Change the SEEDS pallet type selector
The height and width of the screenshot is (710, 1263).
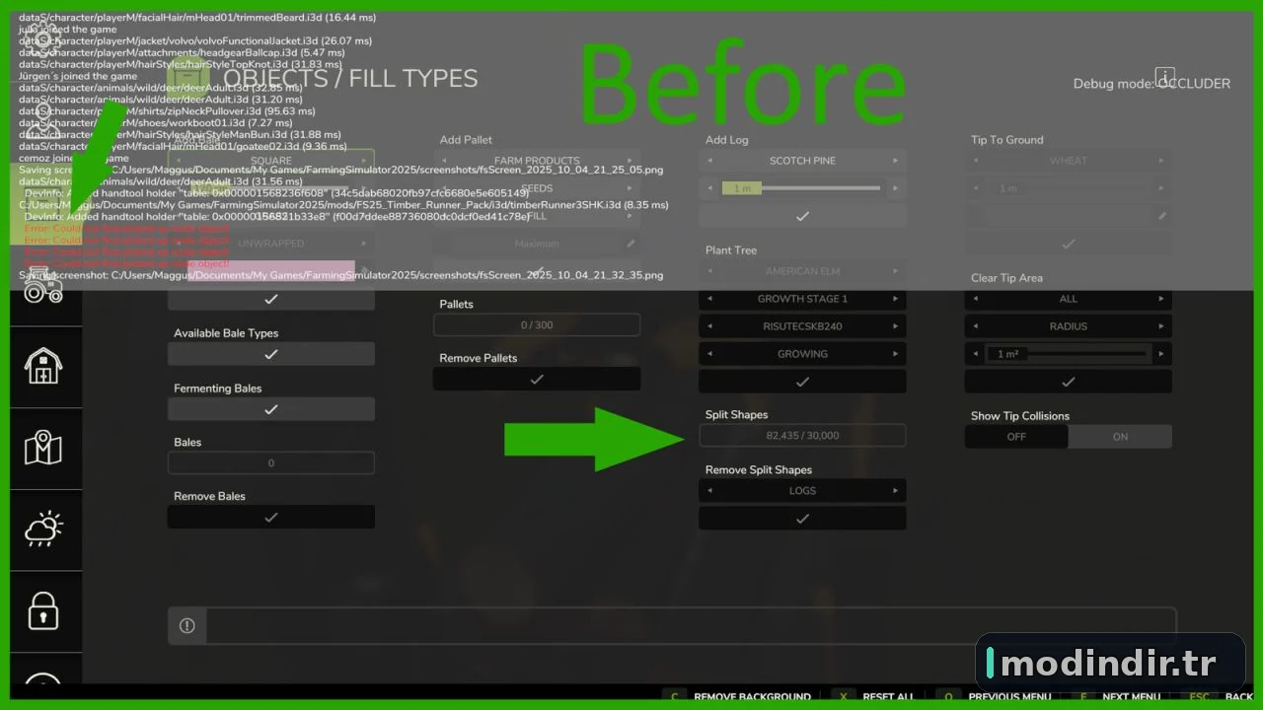537,188
